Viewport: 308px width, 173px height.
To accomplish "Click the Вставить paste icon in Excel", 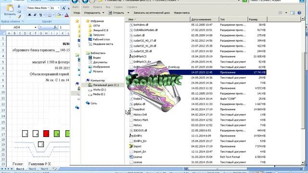I will click(10, 8).
